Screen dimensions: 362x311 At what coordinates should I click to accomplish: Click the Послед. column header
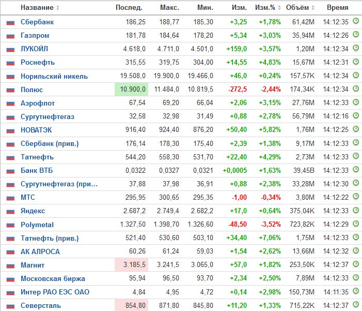[x=129, y=8]
